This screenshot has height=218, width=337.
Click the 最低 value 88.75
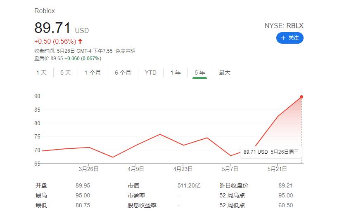tap(83, 205)
